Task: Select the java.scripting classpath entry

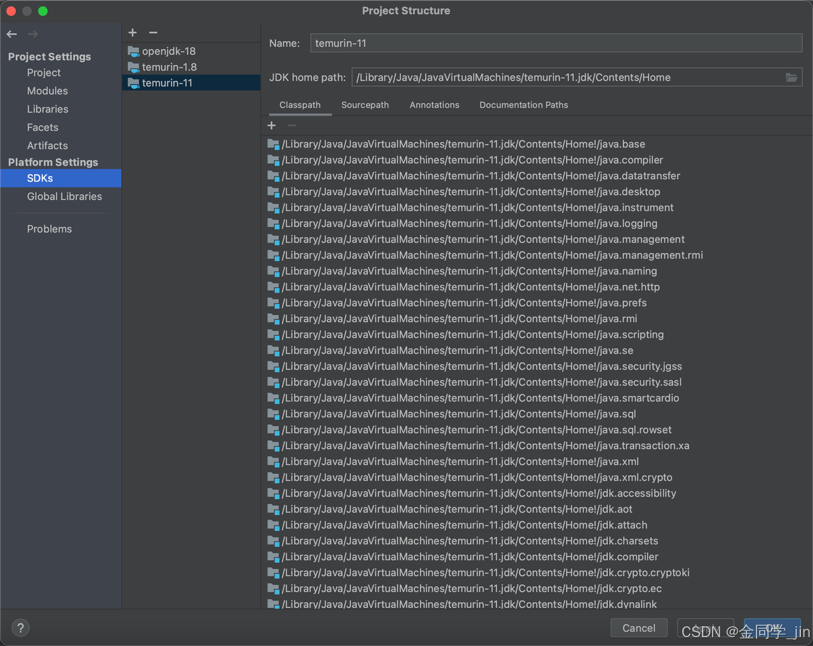Action: pos(473,335)
